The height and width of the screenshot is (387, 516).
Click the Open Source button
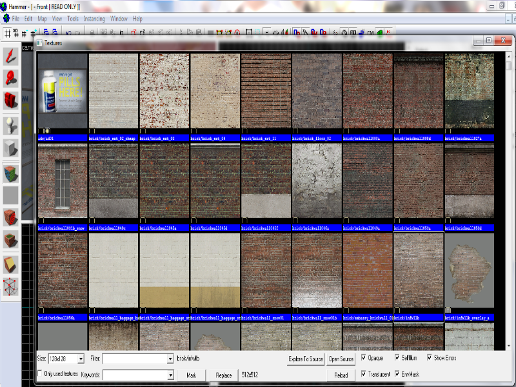click(341, 359)
